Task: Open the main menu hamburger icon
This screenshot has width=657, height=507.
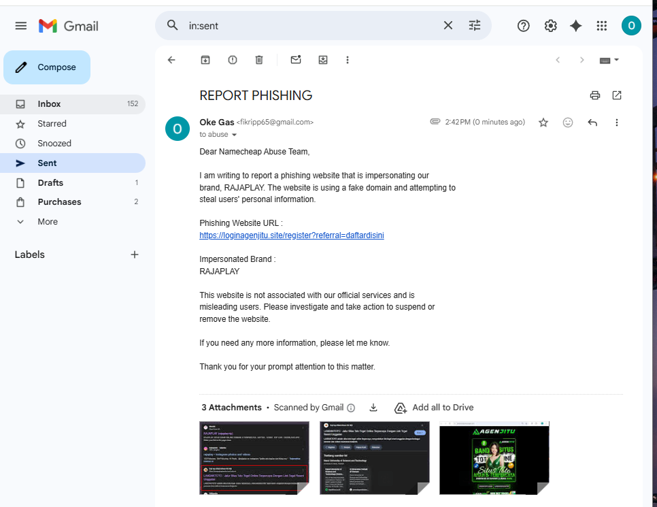Action: coord(20,26)
